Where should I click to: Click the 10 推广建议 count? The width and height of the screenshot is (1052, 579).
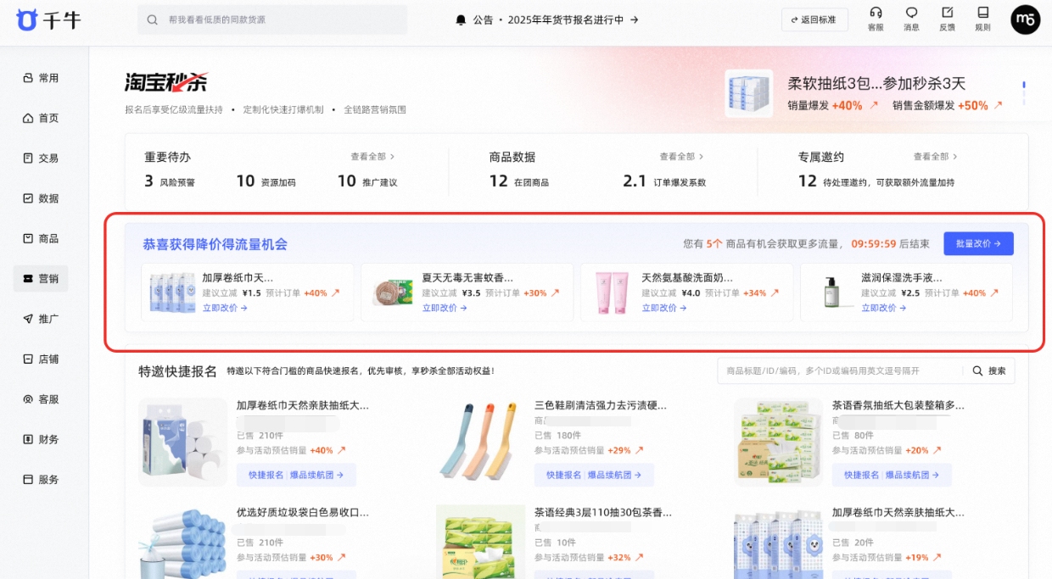pos(367,181)
